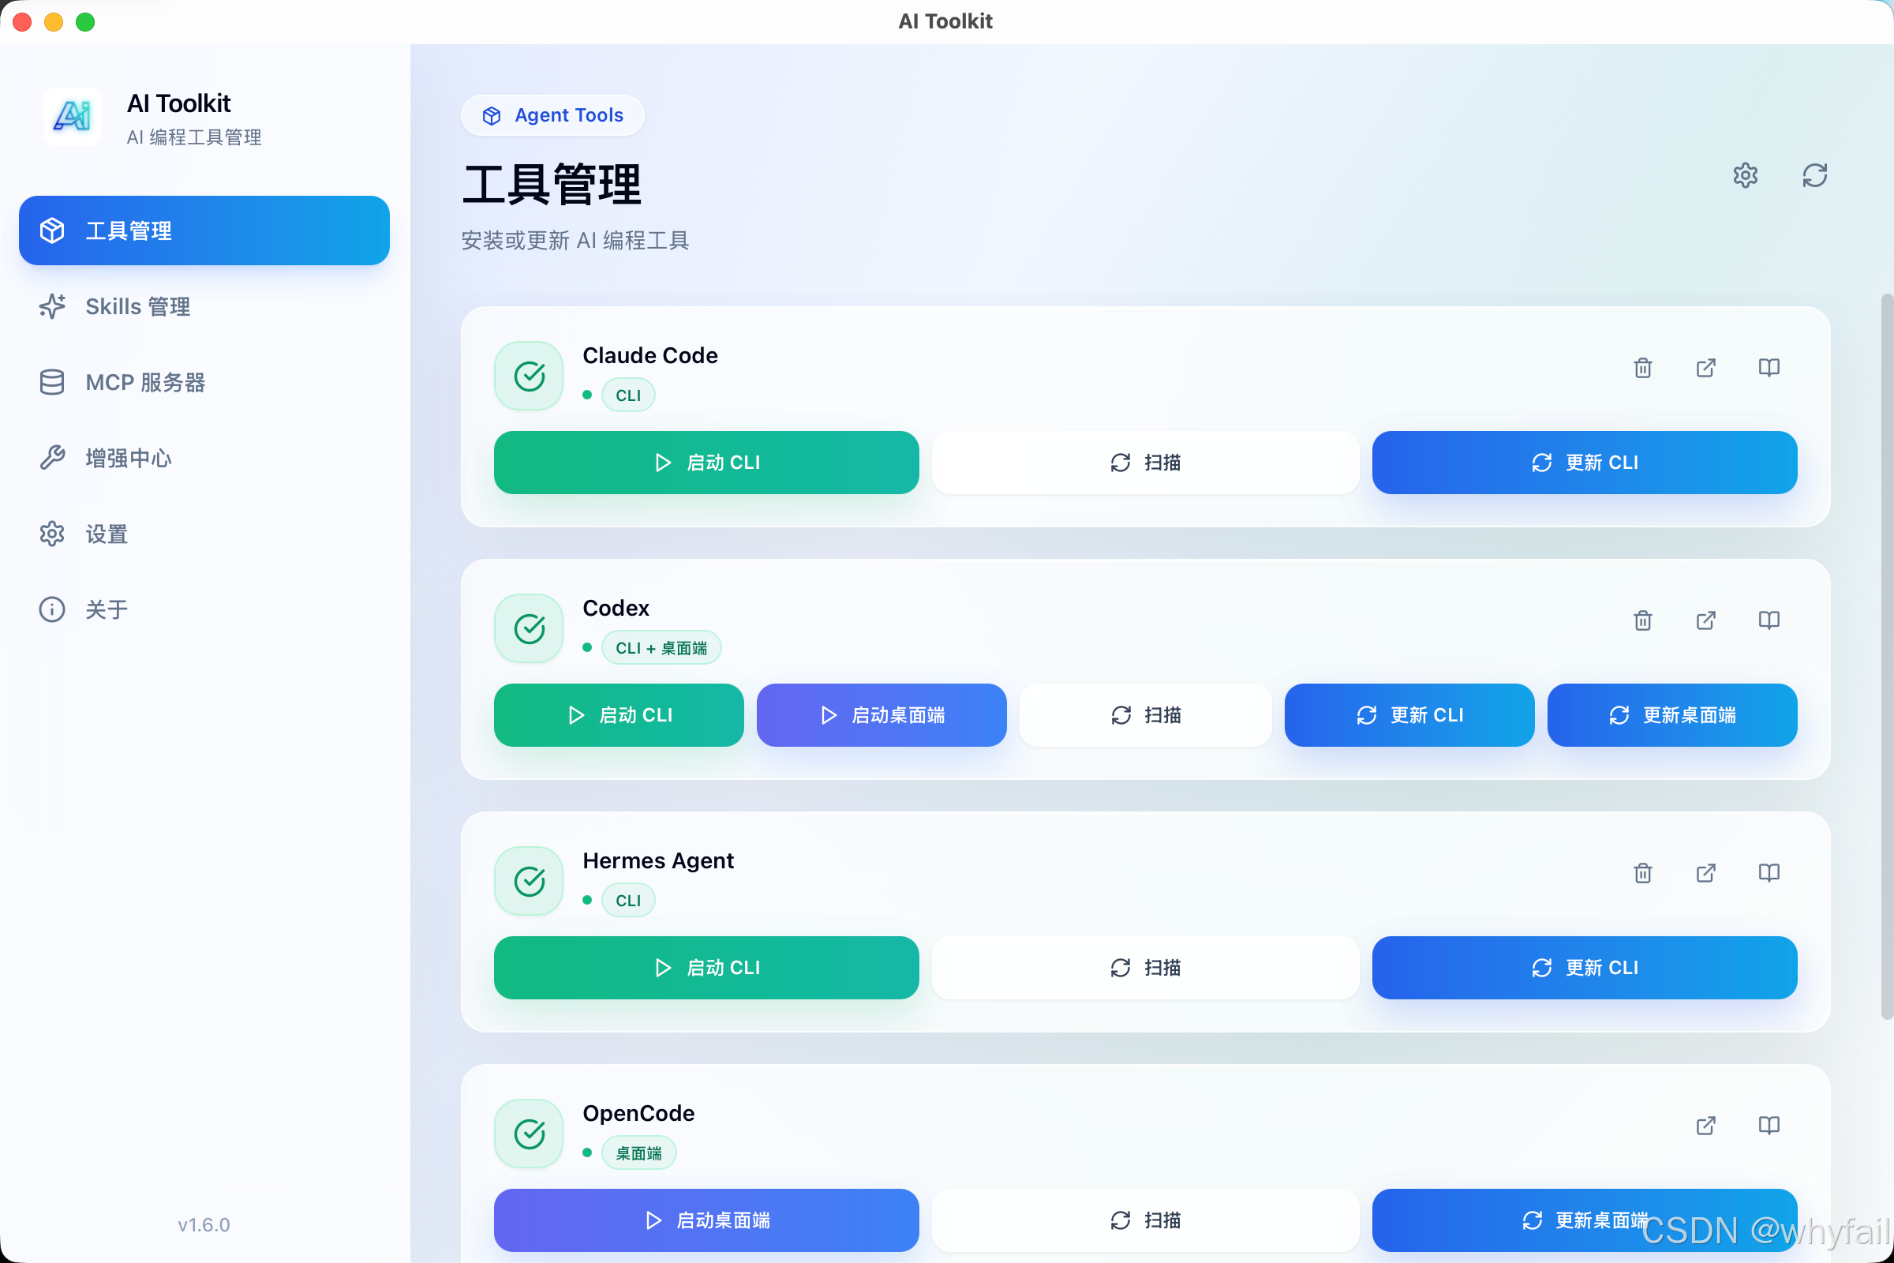Open Claude Code external link icon
Viewport: 1894px width, 1263px height.
[x=1705, y=368]
